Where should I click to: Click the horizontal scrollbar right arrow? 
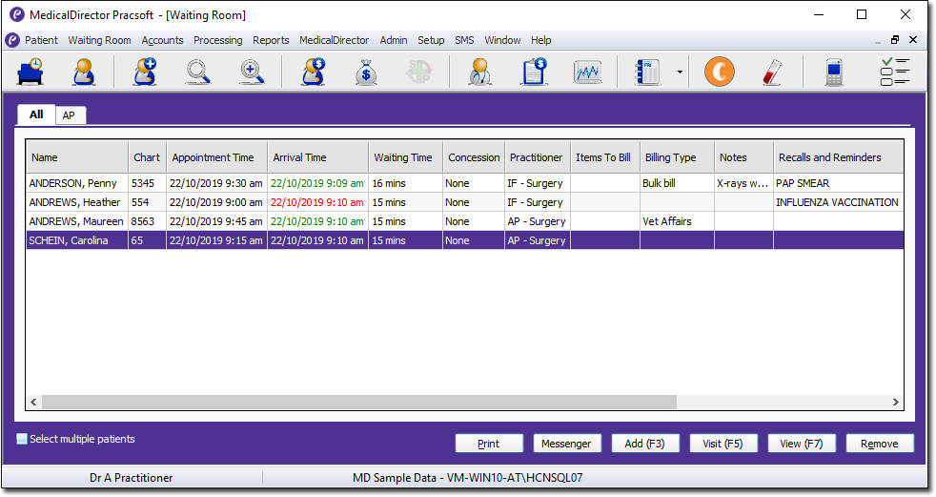click(x=895, y=403)
